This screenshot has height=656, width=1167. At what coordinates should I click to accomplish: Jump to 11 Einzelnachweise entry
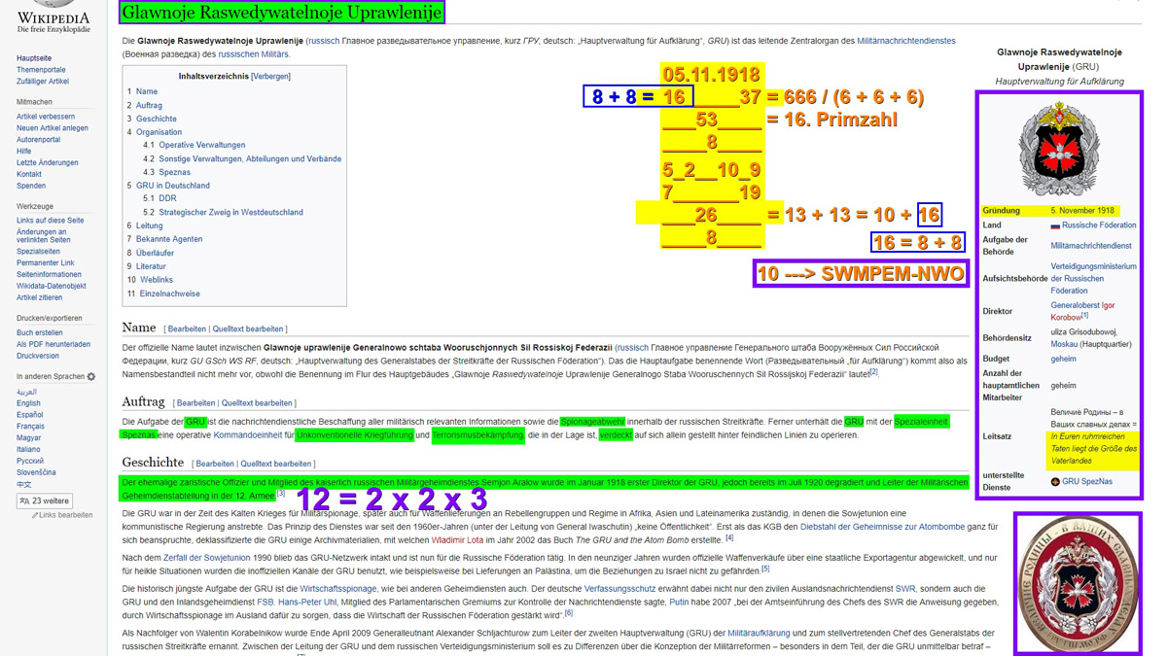163,293
